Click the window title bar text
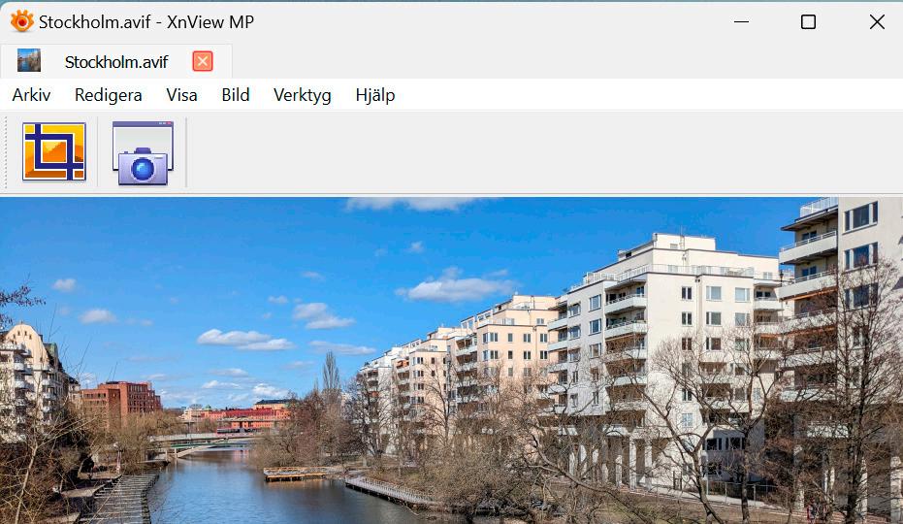This screenshot has width=903, height=524. click(146, 22)
